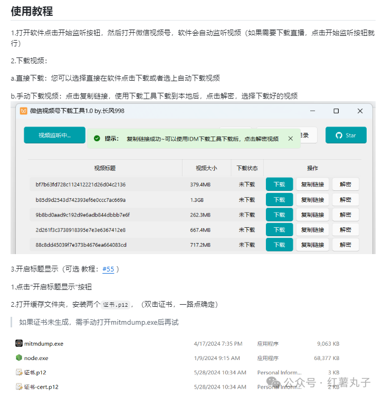Click the 1/9/2024 9:15 AM date
Viewport: 383px width, 398px height.
click(x=217, y=358)
